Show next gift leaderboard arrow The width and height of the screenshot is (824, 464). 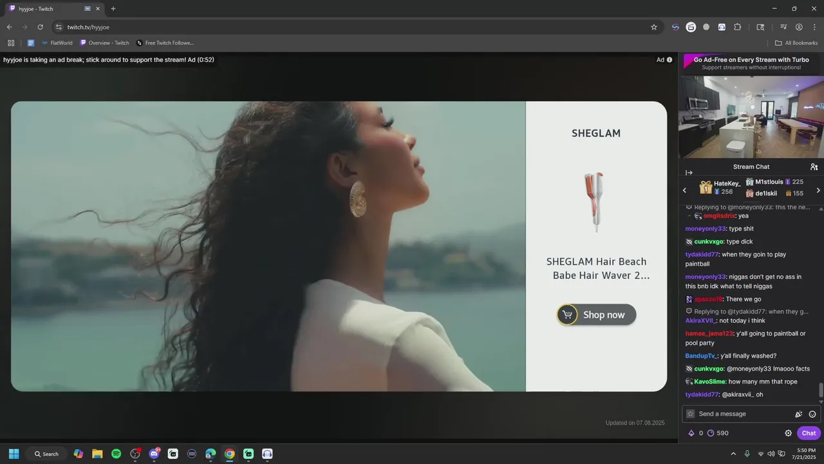818,190
